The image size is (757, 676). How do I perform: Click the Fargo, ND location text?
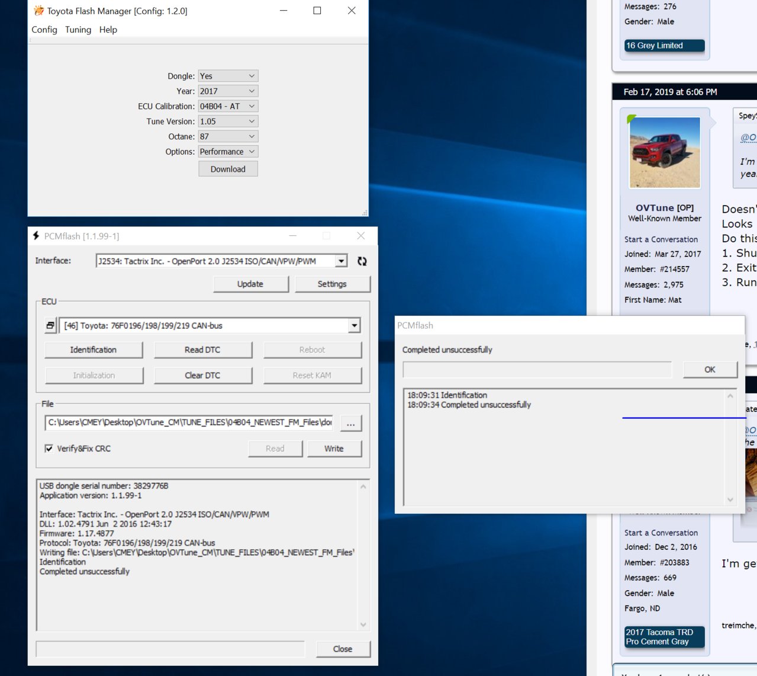tap(642, 608)
